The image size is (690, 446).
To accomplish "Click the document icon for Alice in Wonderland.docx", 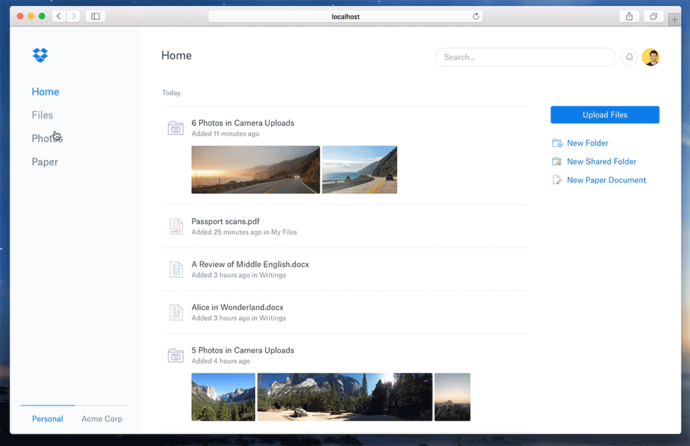I will pos(176,312).
